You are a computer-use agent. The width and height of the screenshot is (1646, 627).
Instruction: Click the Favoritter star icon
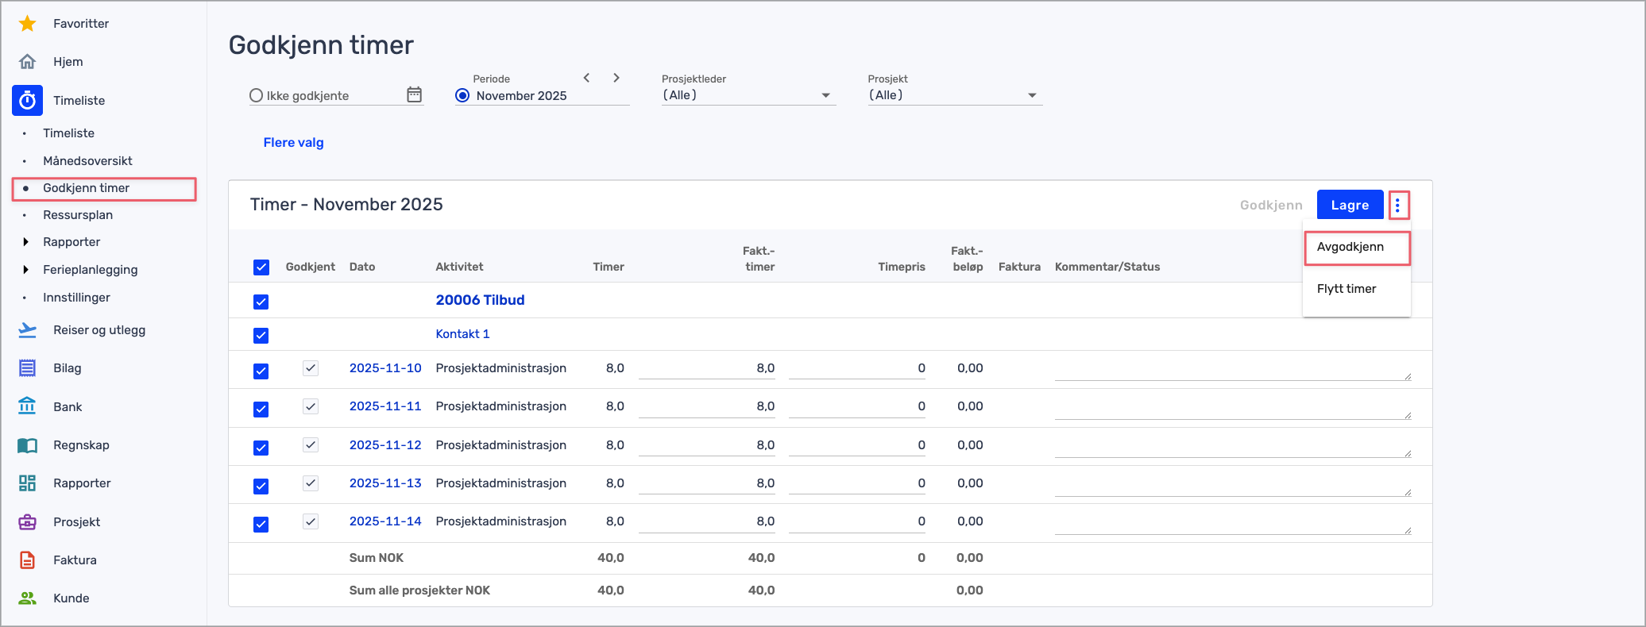point(28,24)
